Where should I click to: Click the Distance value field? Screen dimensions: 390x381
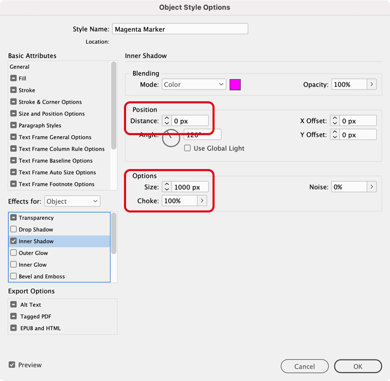[x=190, y=121]
